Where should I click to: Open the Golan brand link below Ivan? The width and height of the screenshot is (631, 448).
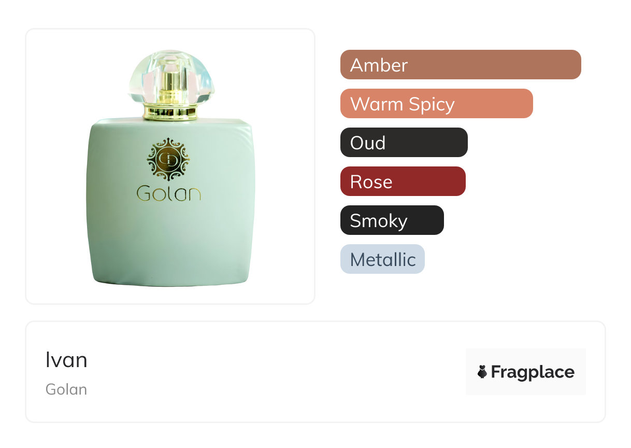(x=66, y=389)
